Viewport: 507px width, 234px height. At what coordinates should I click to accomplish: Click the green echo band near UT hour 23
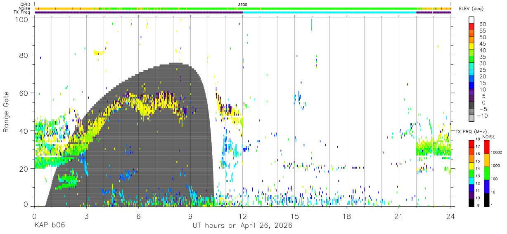click(x=434, y=148)
